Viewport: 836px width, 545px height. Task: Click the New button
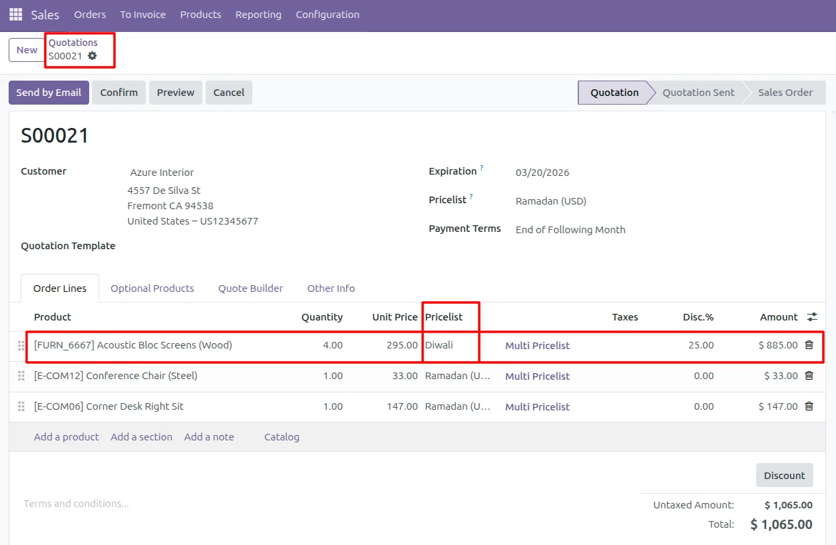[27, 50]
